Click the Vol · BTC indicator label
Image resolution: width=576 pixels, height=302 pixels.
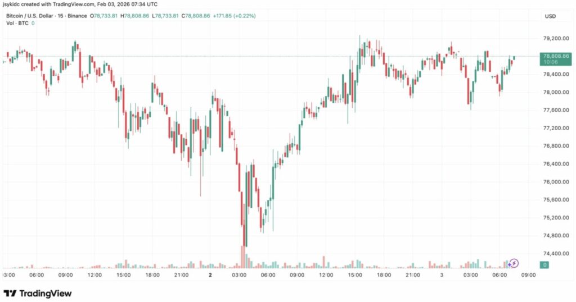tap(17, 23)
